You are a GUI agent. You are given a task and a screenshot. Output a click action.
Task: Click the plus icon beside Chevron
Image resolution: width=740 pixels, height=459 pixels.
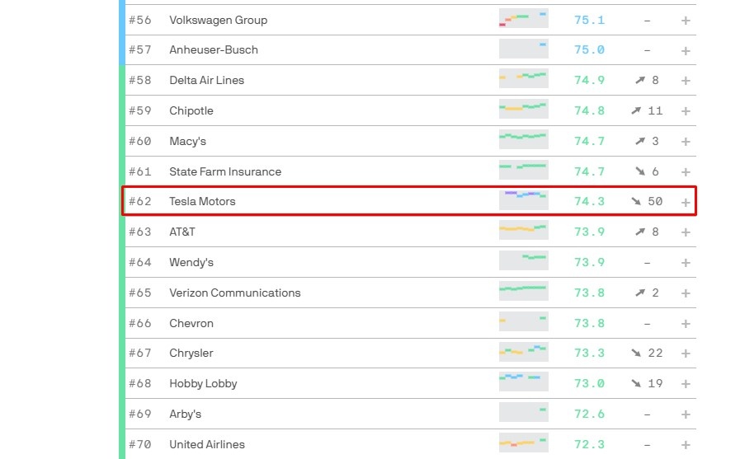click(x=686, y=324)
